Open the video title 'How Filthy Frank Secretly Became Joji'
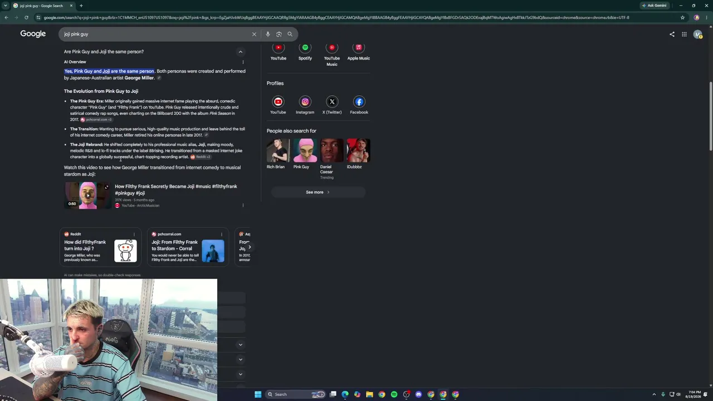The image size is (713, 401). click(176, 189)
